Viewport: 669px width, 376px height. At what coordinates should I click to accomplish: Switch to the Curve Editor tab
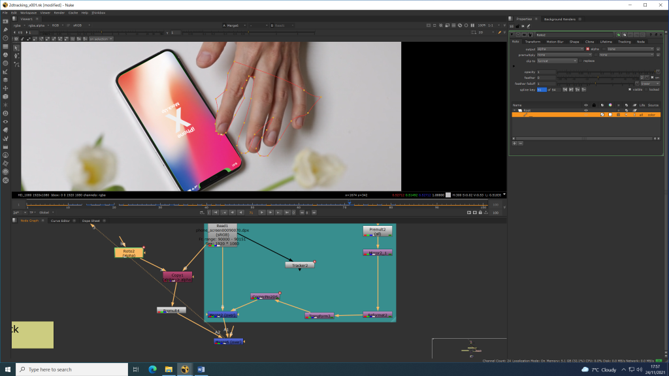tap(60, 221)
